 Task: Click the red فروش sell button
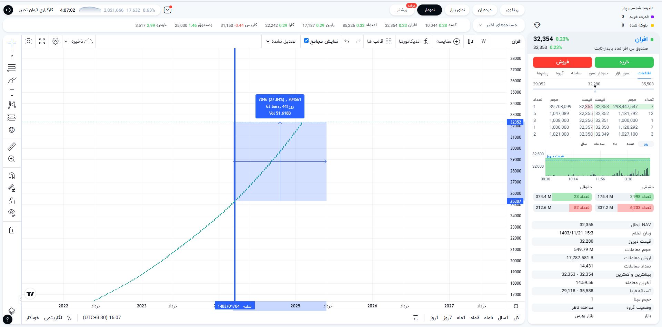562,62
